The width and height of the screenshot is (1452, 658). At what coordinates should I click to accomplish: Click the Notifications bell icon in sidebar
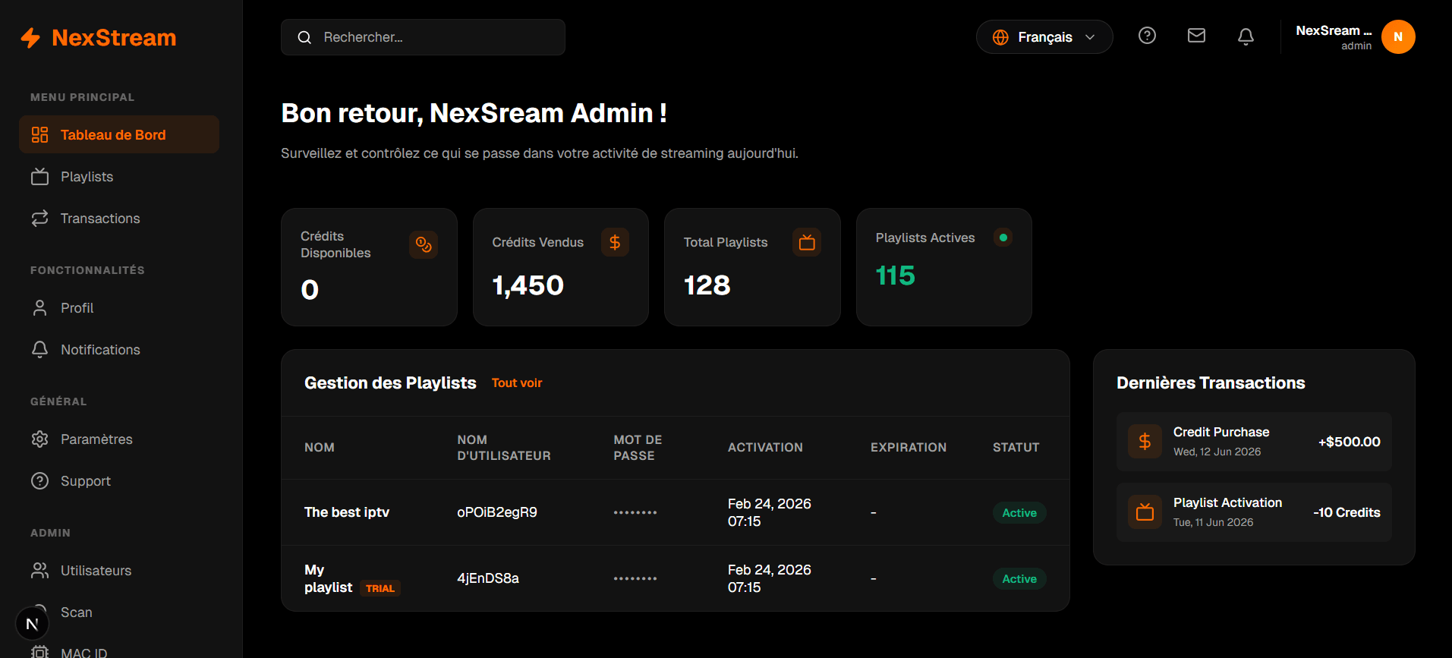tap(40, 350)
